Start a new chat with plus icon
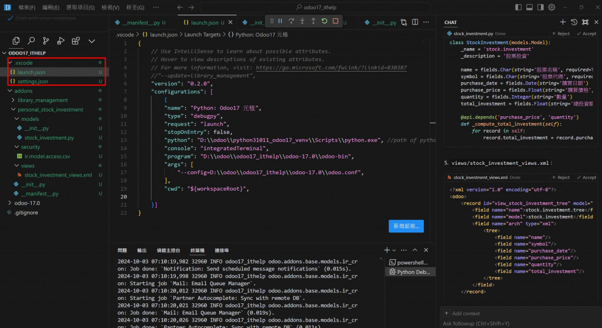The image size is (602, 328). point(563,22)
